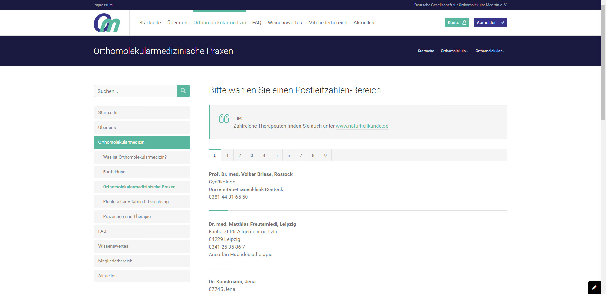The image size is (606, 294).
Task: Click the Abmelden logout button
Action: pyautogui.click(x=490, y=22)
